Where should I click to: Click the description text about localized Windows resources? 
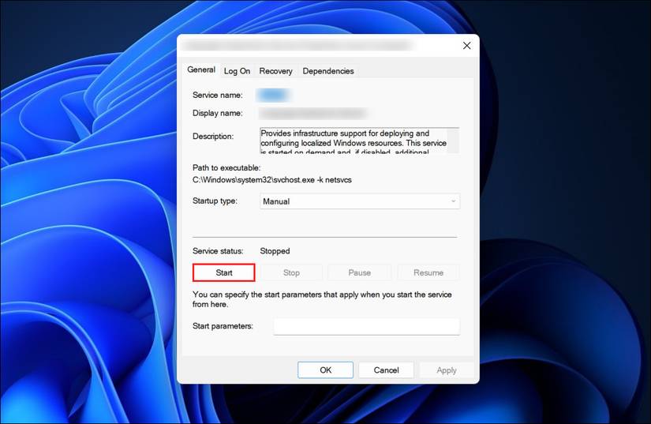354,141
